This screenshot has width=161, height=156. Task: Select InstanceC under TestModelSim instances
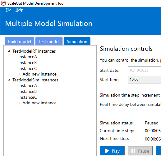[28, 97]
